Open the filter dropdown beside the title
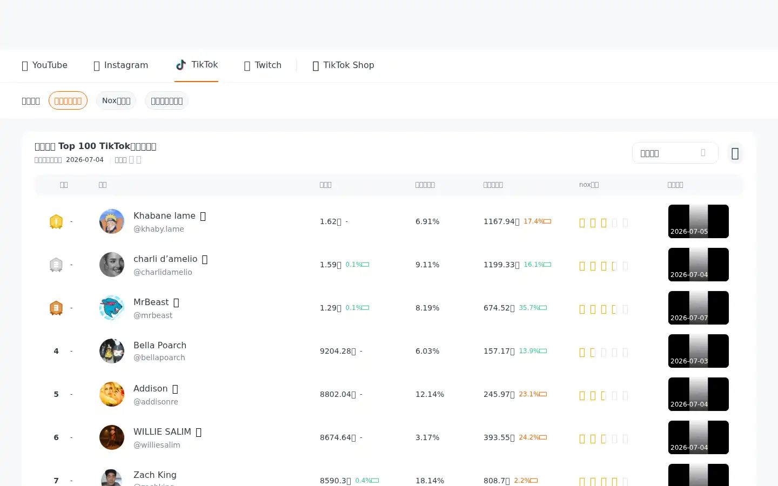This screenshot has width=778, height=486. tap(675, 153)
